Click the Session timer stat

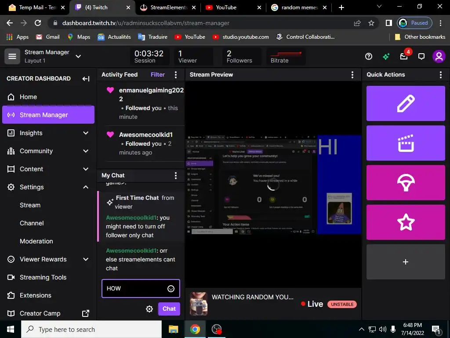tap(149, 56)
